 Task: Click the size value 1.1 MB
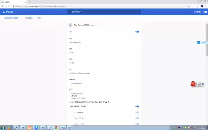pos(71,63)
